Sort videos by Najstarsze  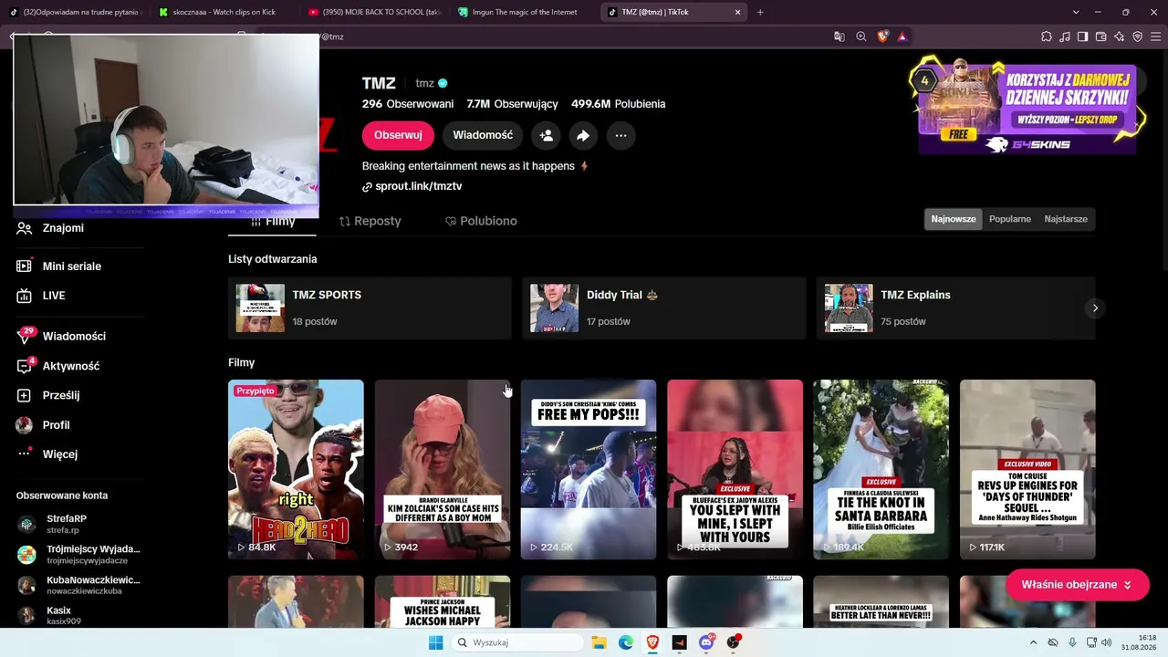[1066, 219]
